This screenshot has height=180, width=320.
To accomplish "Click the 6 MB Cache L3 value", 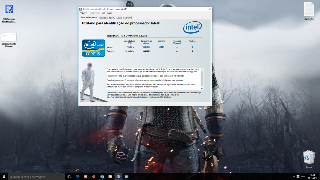I will [162, 47].
